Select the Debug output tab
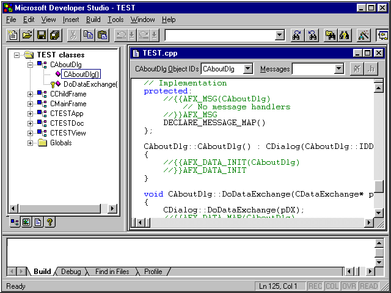The height and width of the screenshot is (293, 391). [71, 272]
